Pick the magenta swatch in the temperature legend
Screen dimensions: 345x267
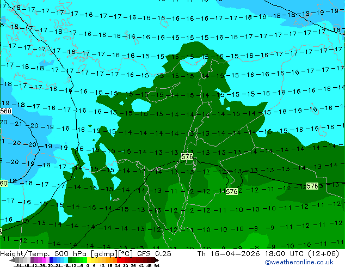tap(44, 260)
